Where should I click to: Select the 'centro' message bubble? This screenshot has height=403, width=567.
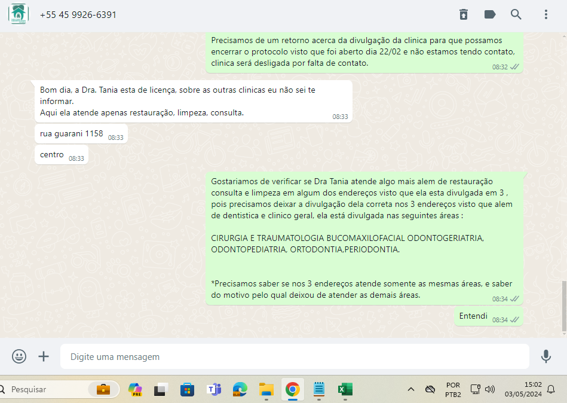click(62, 155)
